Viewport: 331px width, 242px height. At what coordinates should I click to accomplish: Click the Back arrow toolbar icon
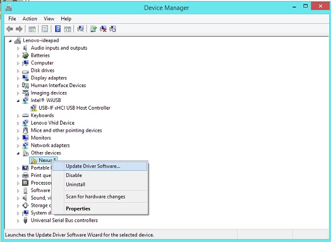click(9, 29)
